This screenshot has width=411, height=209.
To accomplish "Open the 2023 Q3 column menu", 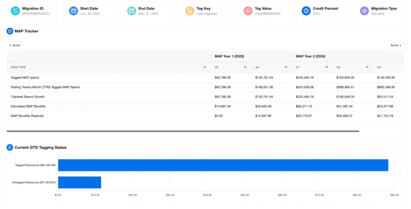I will [x=245, y=67].
